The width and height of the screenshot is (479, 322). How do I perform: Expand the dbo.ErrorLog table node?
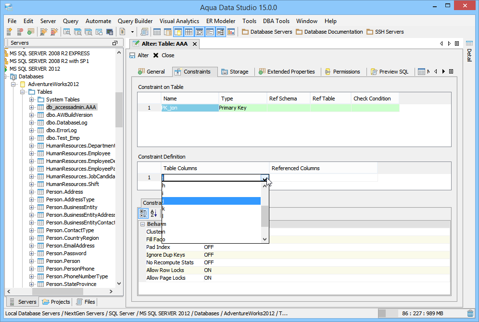coord(32,130)
